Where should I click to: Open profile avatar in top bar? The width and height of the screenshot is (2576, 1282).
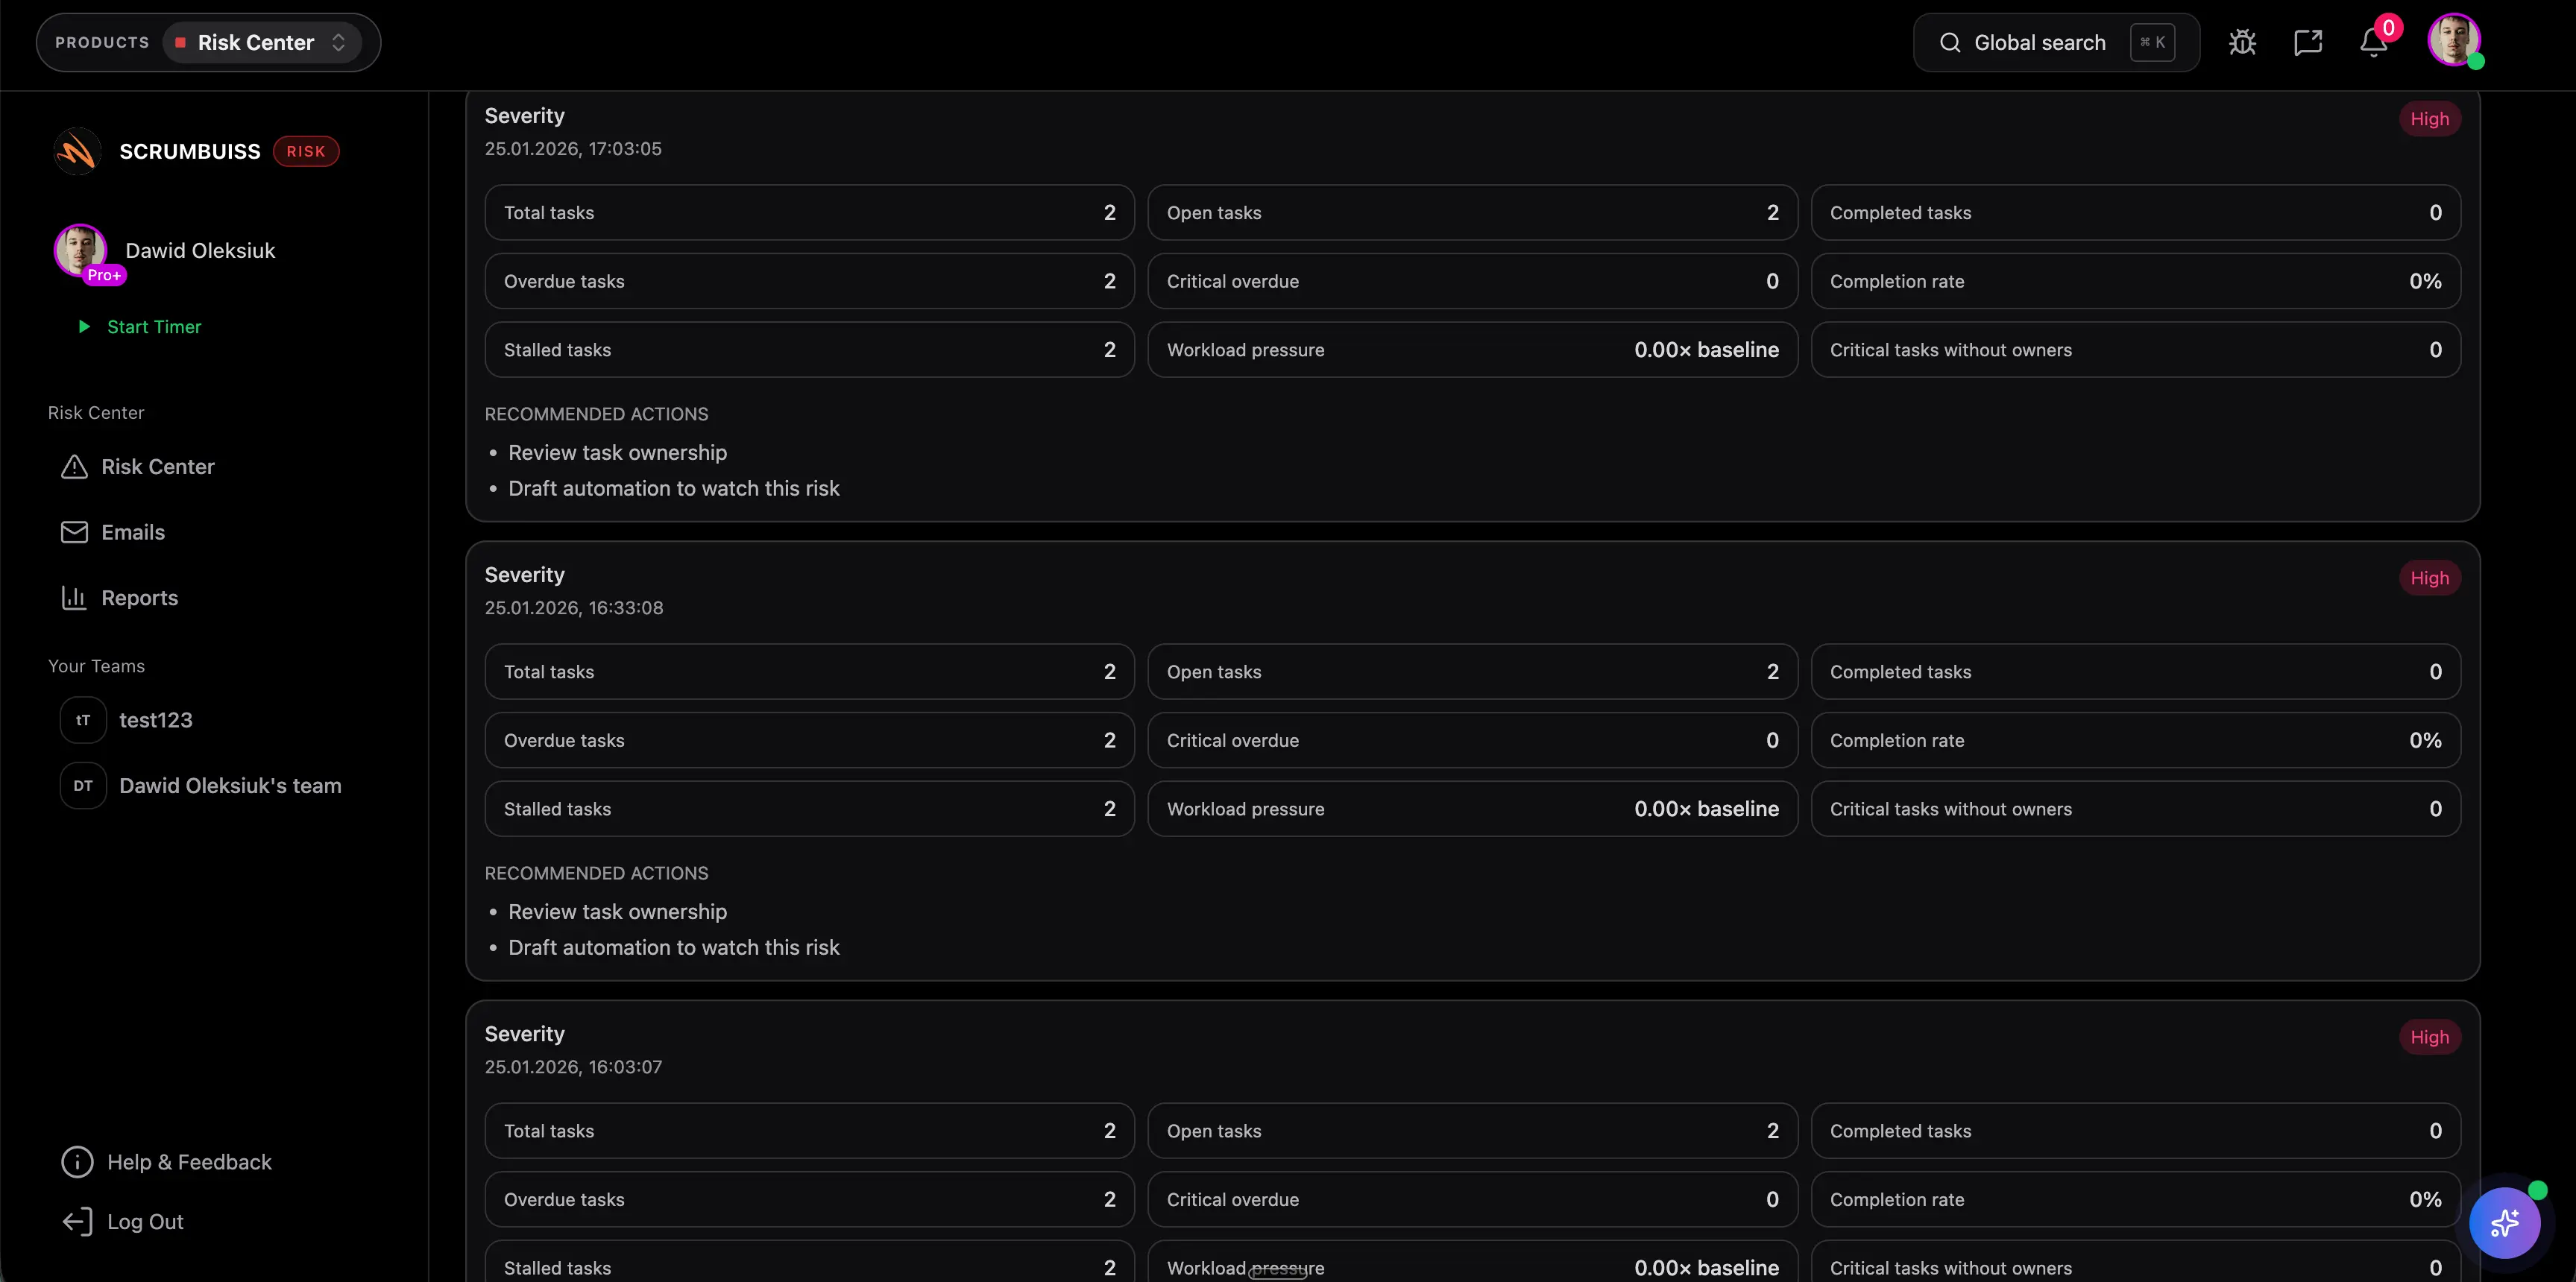(x=2453, y=41)
